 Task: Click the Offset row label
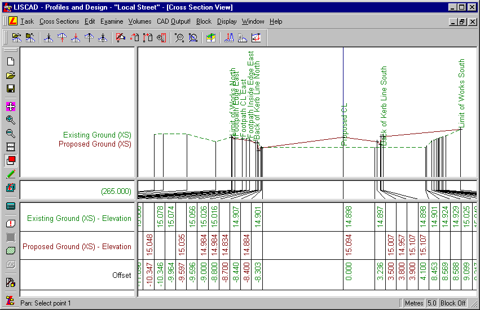(x=121, y=275)
